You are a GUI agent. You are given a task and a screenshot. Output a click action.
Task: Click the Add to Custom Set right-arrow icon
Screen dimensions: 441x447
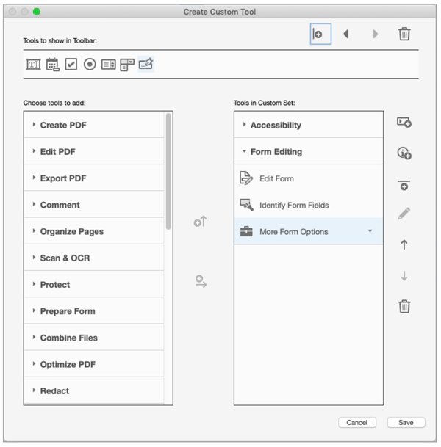[201, 281]
